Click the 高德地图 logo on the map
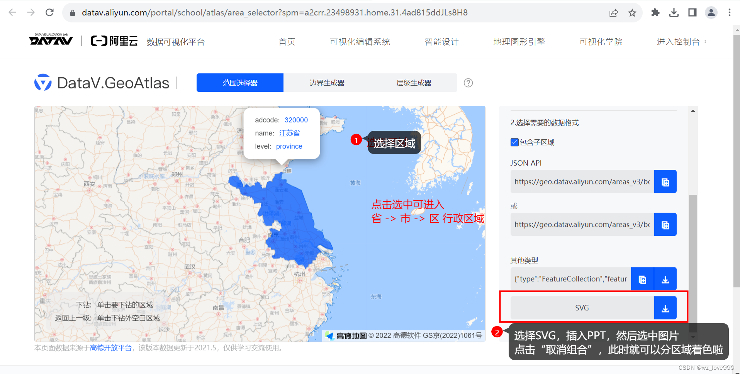The image size is (740, 374). 346,335
